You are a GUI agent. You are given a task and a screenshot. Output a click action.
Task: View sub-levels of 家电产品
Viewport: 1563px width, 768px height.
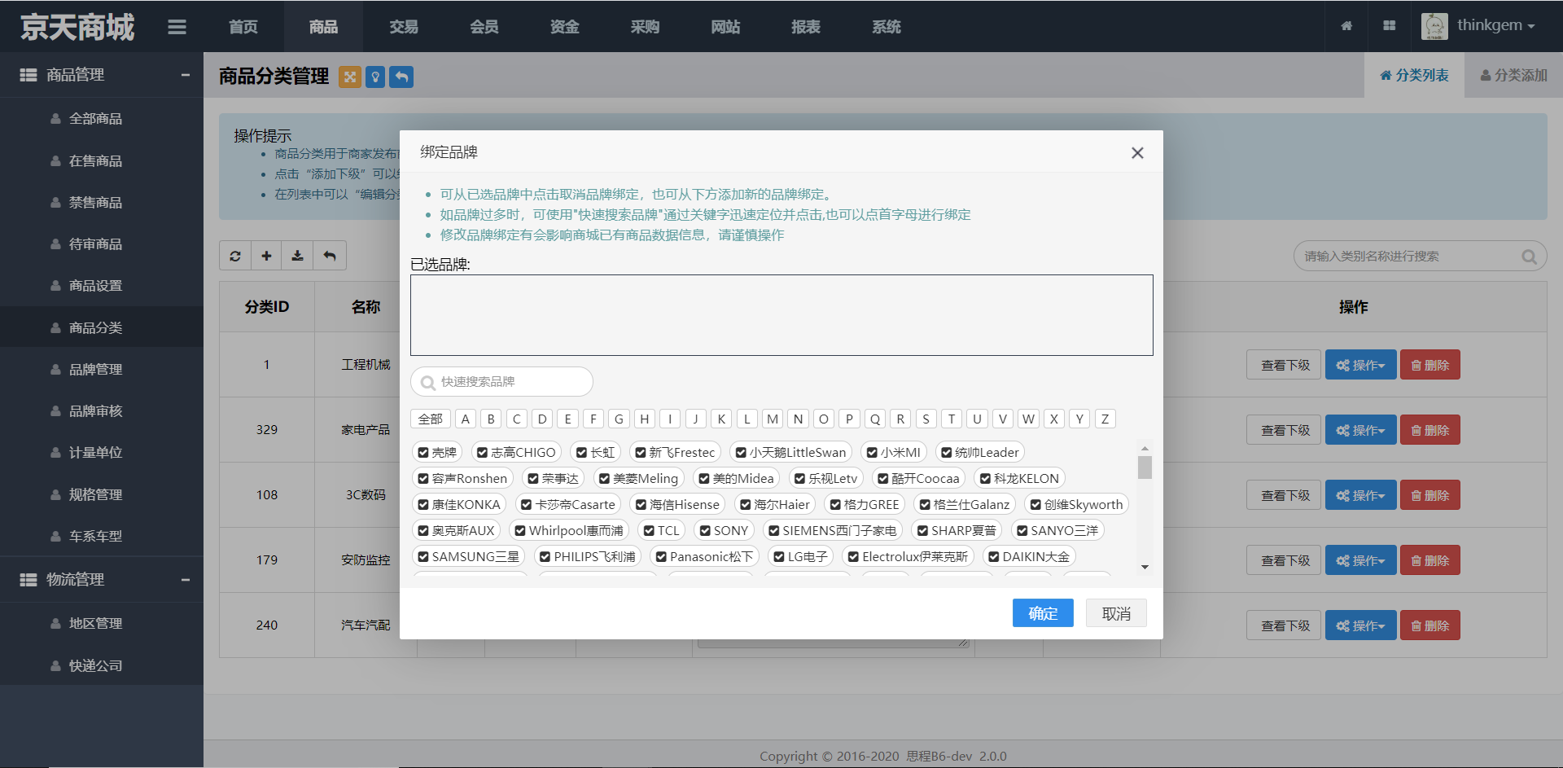pos(1285,430)
